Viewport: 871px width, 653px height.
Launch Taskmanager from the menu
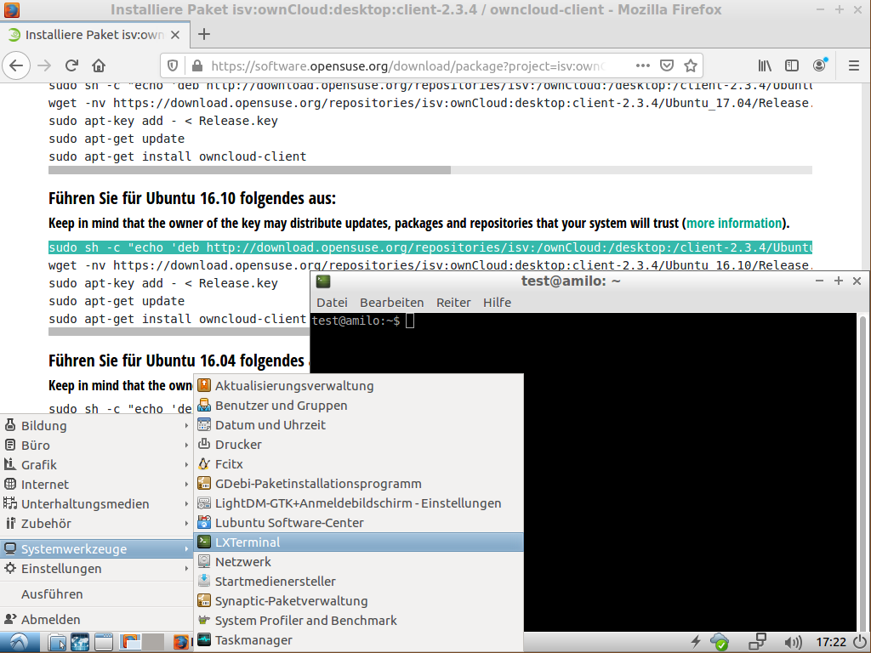[x=358, y=640]
